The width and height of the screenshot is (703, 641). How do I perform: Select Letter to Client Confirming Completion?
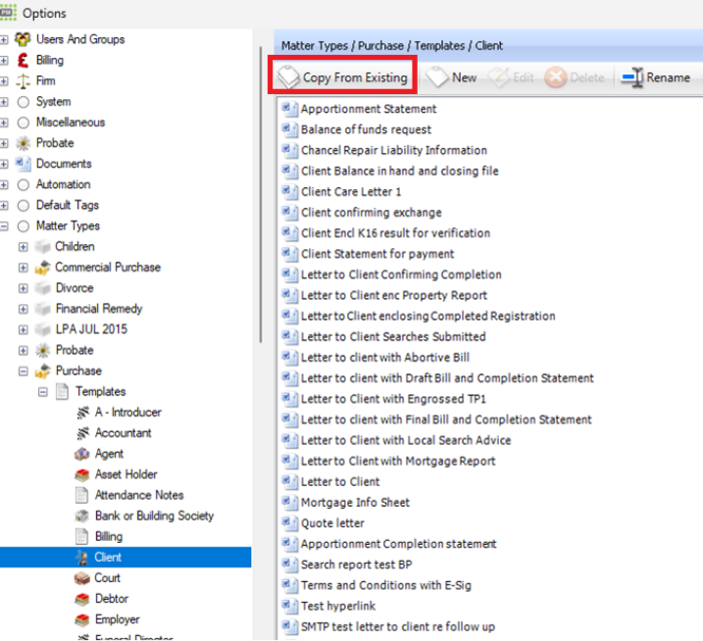pos(401,274)
